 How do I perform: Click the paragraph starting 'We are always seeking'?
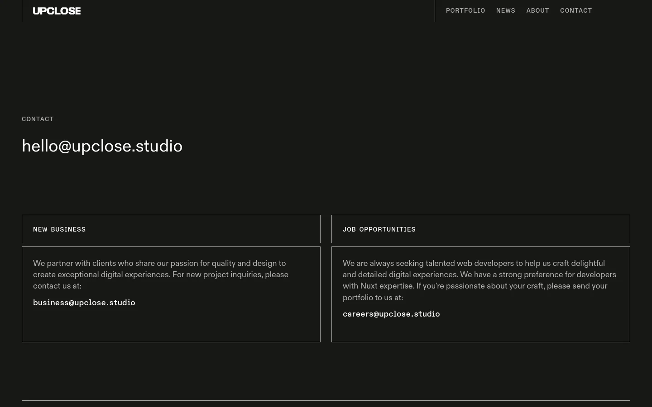click(479, 280)
